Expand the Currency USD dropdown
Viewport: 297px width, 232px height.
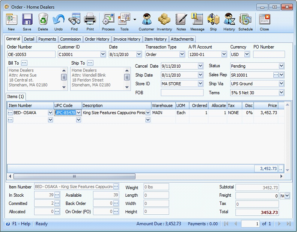coord(247,55)
